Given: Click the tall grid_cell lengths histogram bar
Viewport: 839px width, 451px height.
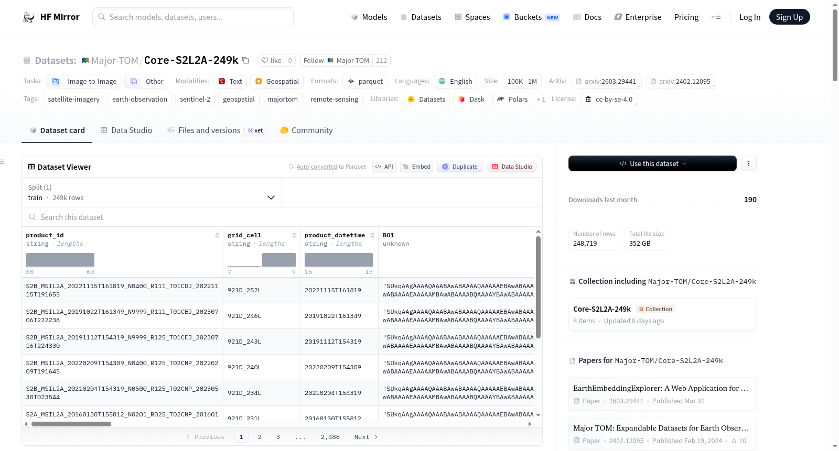Looking at the screenshot, I should [x=279, y=260].
